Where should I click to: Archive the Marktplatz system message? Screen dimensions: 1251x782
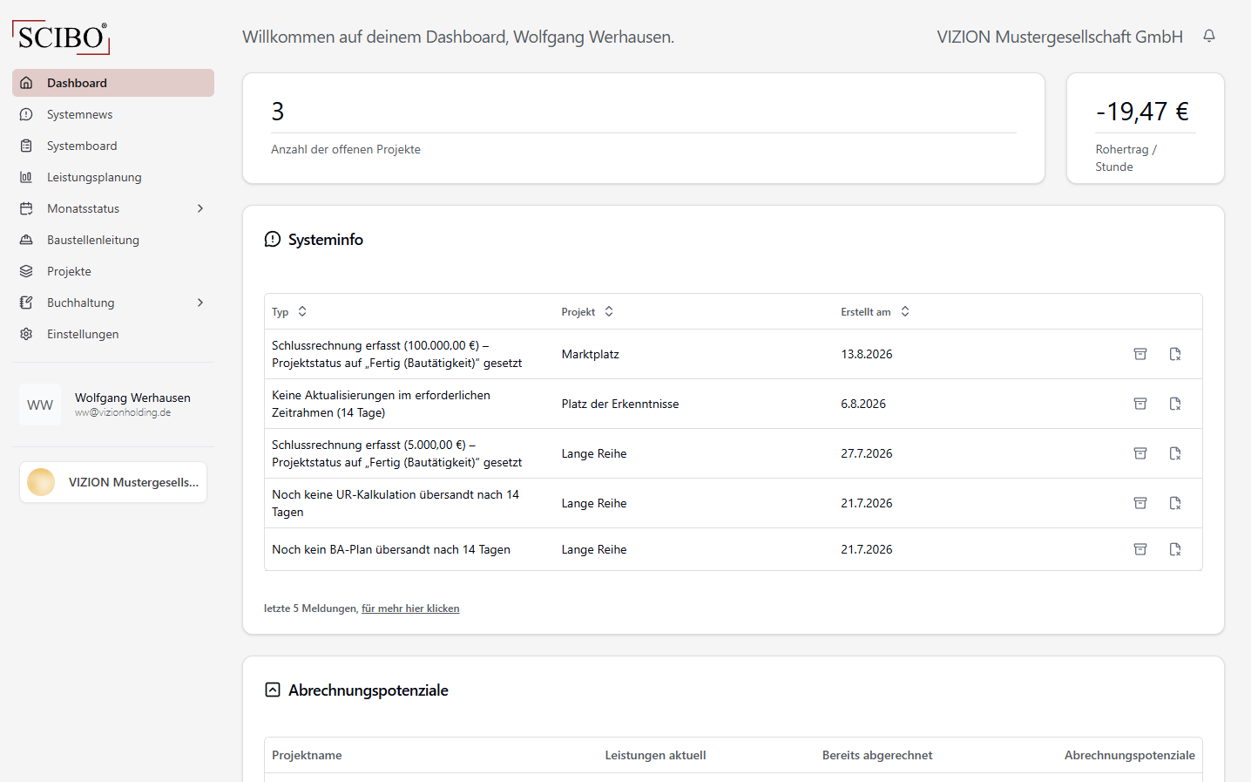pyautogui.click(x=1140, y=354)
